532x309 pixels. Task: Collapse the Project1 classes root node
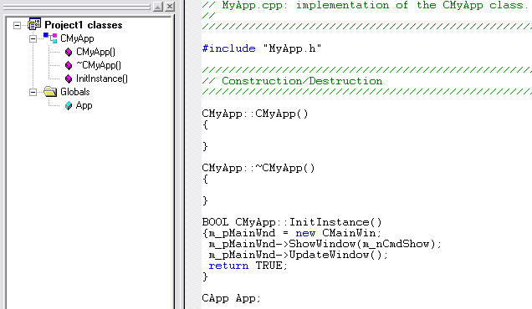(17, 25)
